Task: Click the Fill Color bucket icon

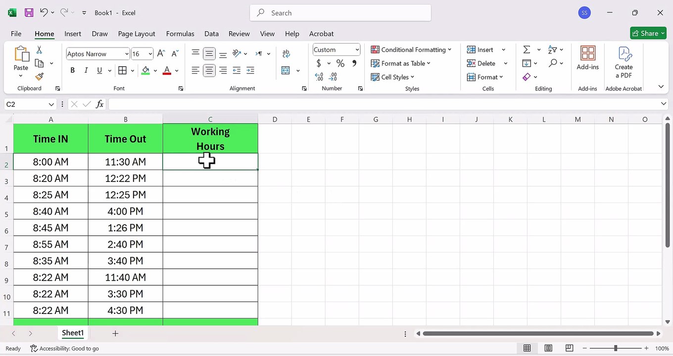Action: (x=145, y=70)
